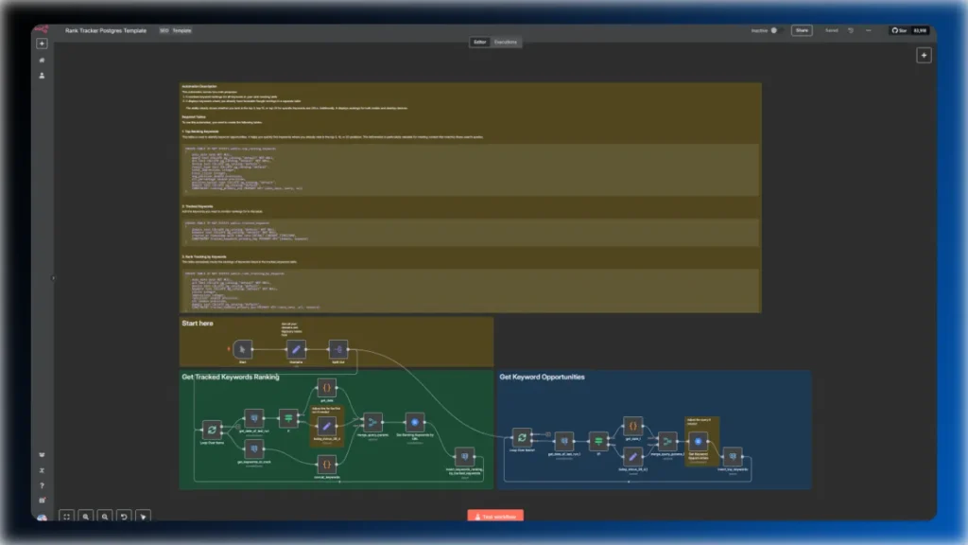Switch to the Executions tab

coord(506,42)
